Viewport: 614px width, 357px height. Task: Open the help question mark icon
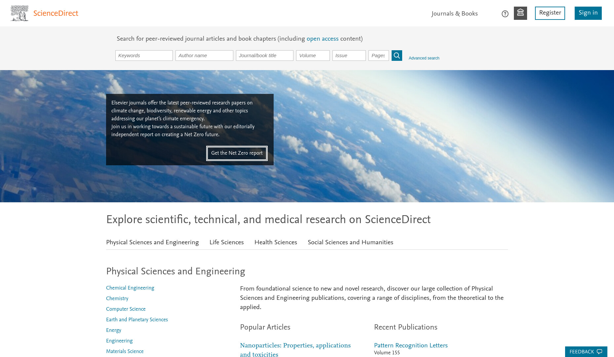pos(505,14)
